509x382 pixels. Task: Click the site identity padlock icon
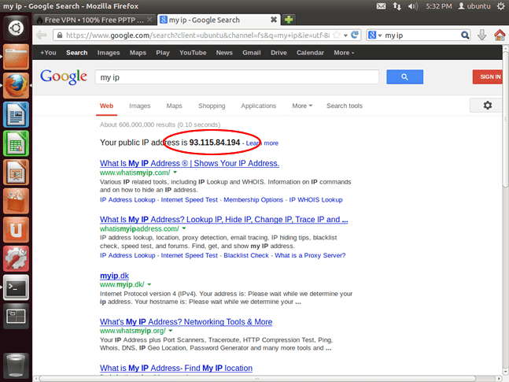(x=60, y=35)
